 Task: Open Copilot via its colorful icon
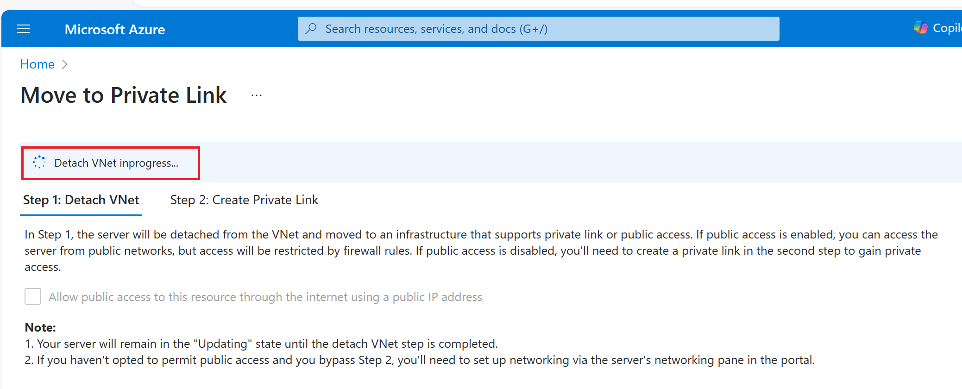click(x=920, y=28)
